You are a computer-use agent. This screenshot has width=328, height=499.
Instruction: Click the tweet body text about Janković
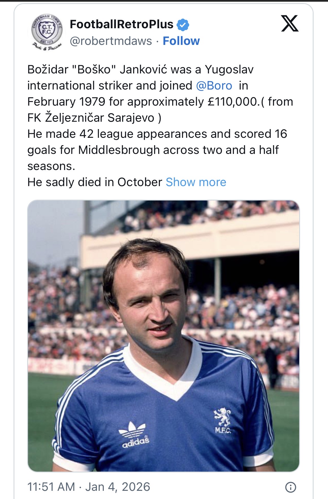tap(160, 126)
